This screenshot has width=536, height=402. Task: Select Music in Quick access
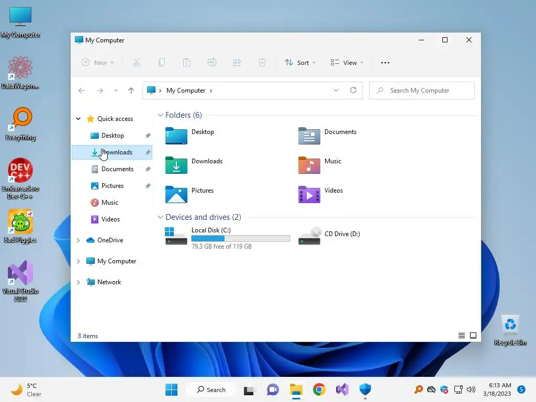click(112, 203)
